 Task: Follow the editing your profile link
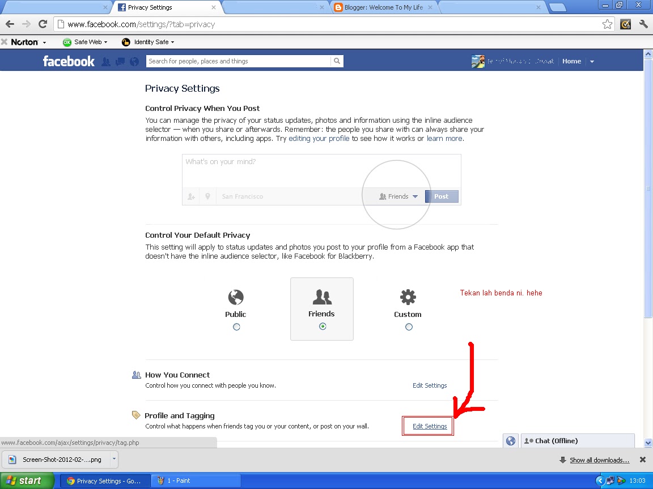pos(319,139)
